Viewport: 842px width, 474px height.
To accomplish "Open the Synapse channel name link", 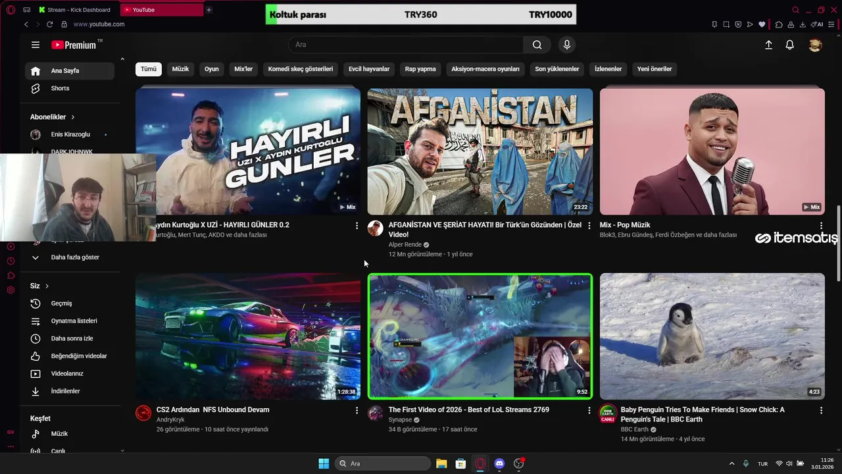I will click(400, 420).
